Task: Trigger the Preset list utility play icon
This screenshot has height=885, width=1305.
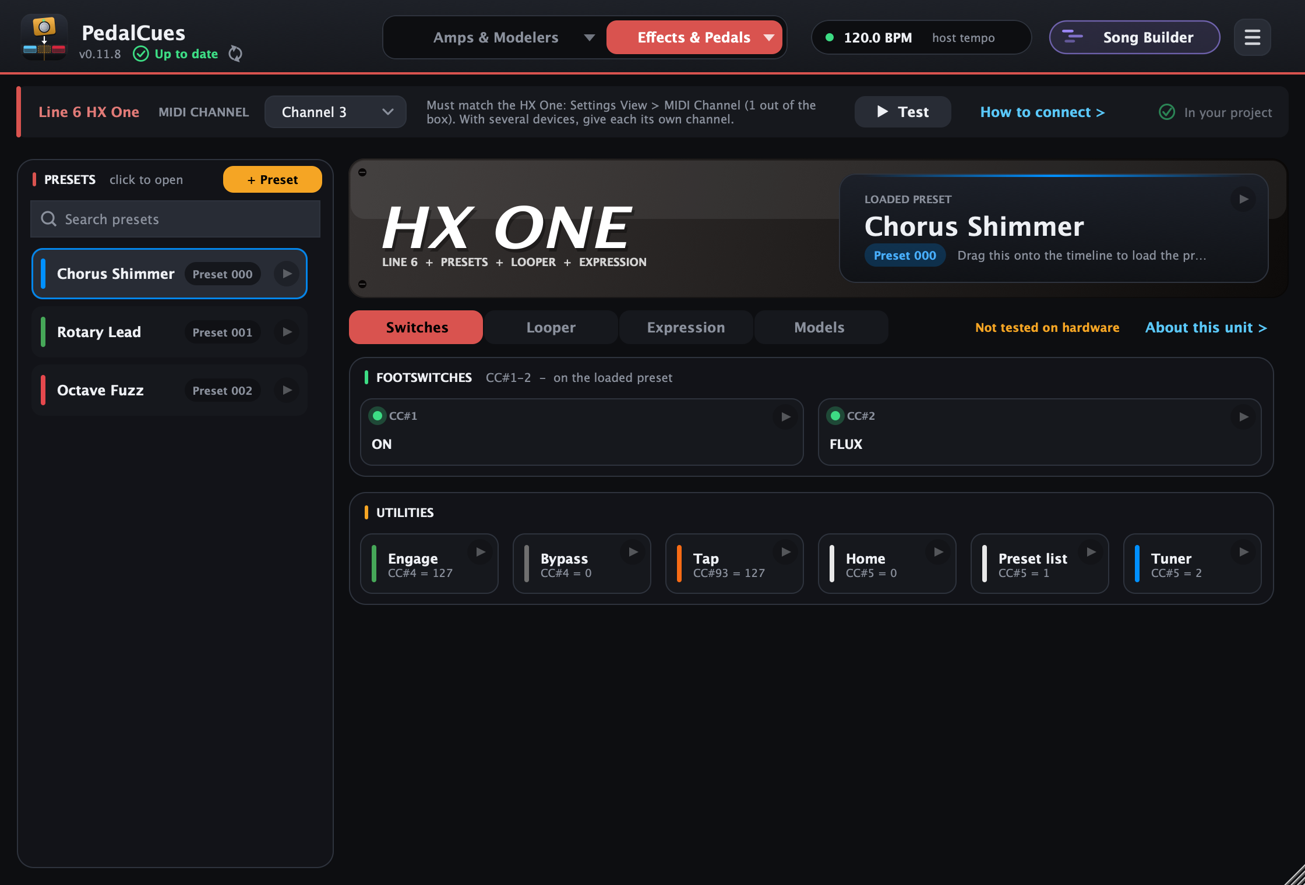Action: [1091, 552]
